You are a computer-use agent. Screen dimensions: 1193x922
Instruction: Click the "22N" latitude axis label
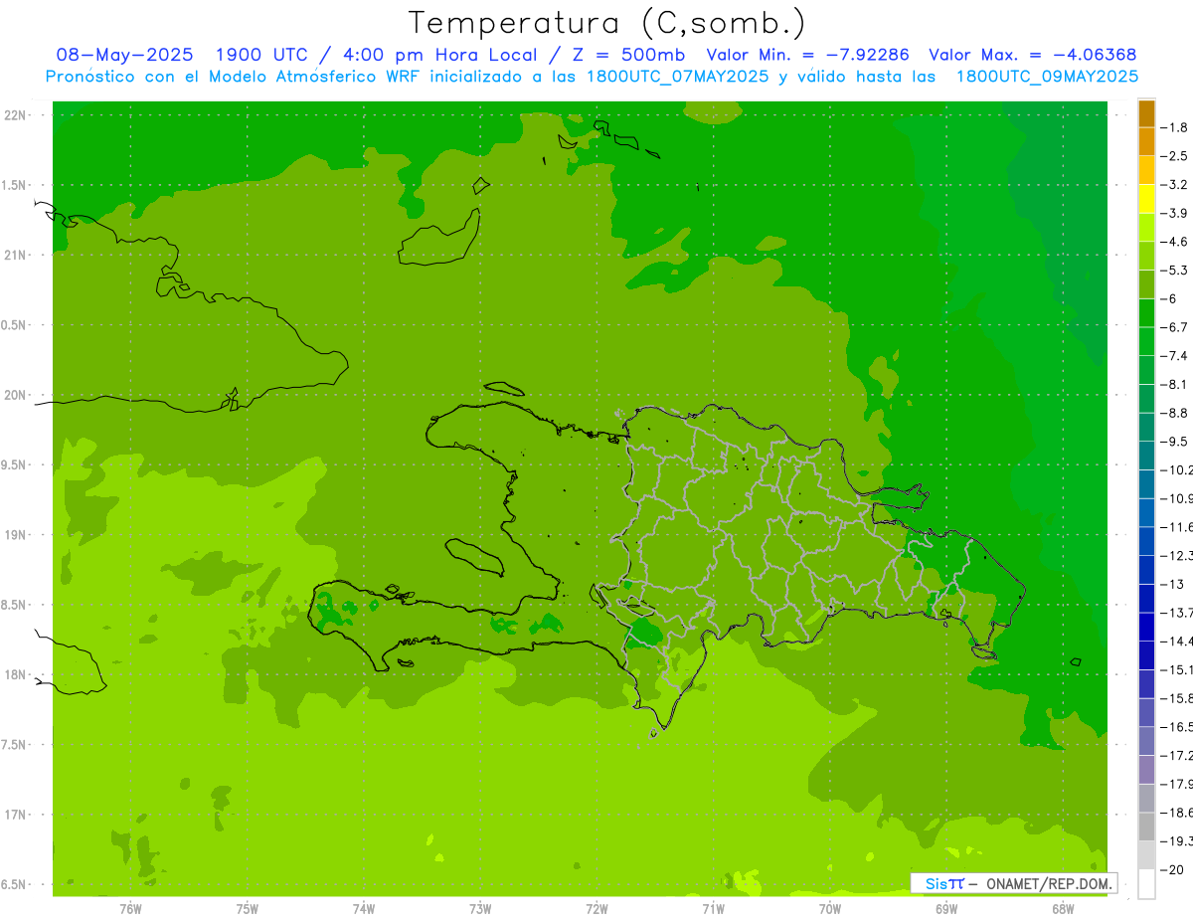click(x=15, y=114)
